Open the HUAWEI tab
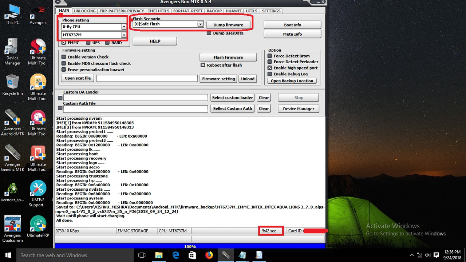This screenshot has width=466, height=262. click(233, 11)
